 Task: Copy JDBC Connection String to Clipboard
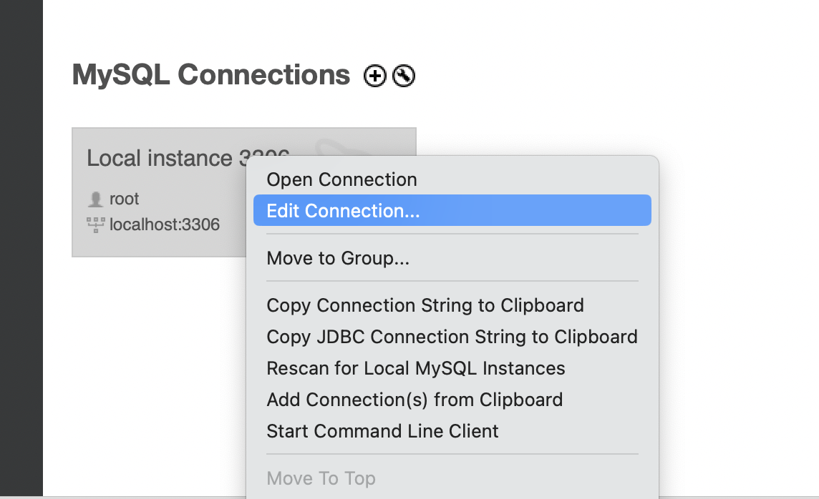click(452, 337)
